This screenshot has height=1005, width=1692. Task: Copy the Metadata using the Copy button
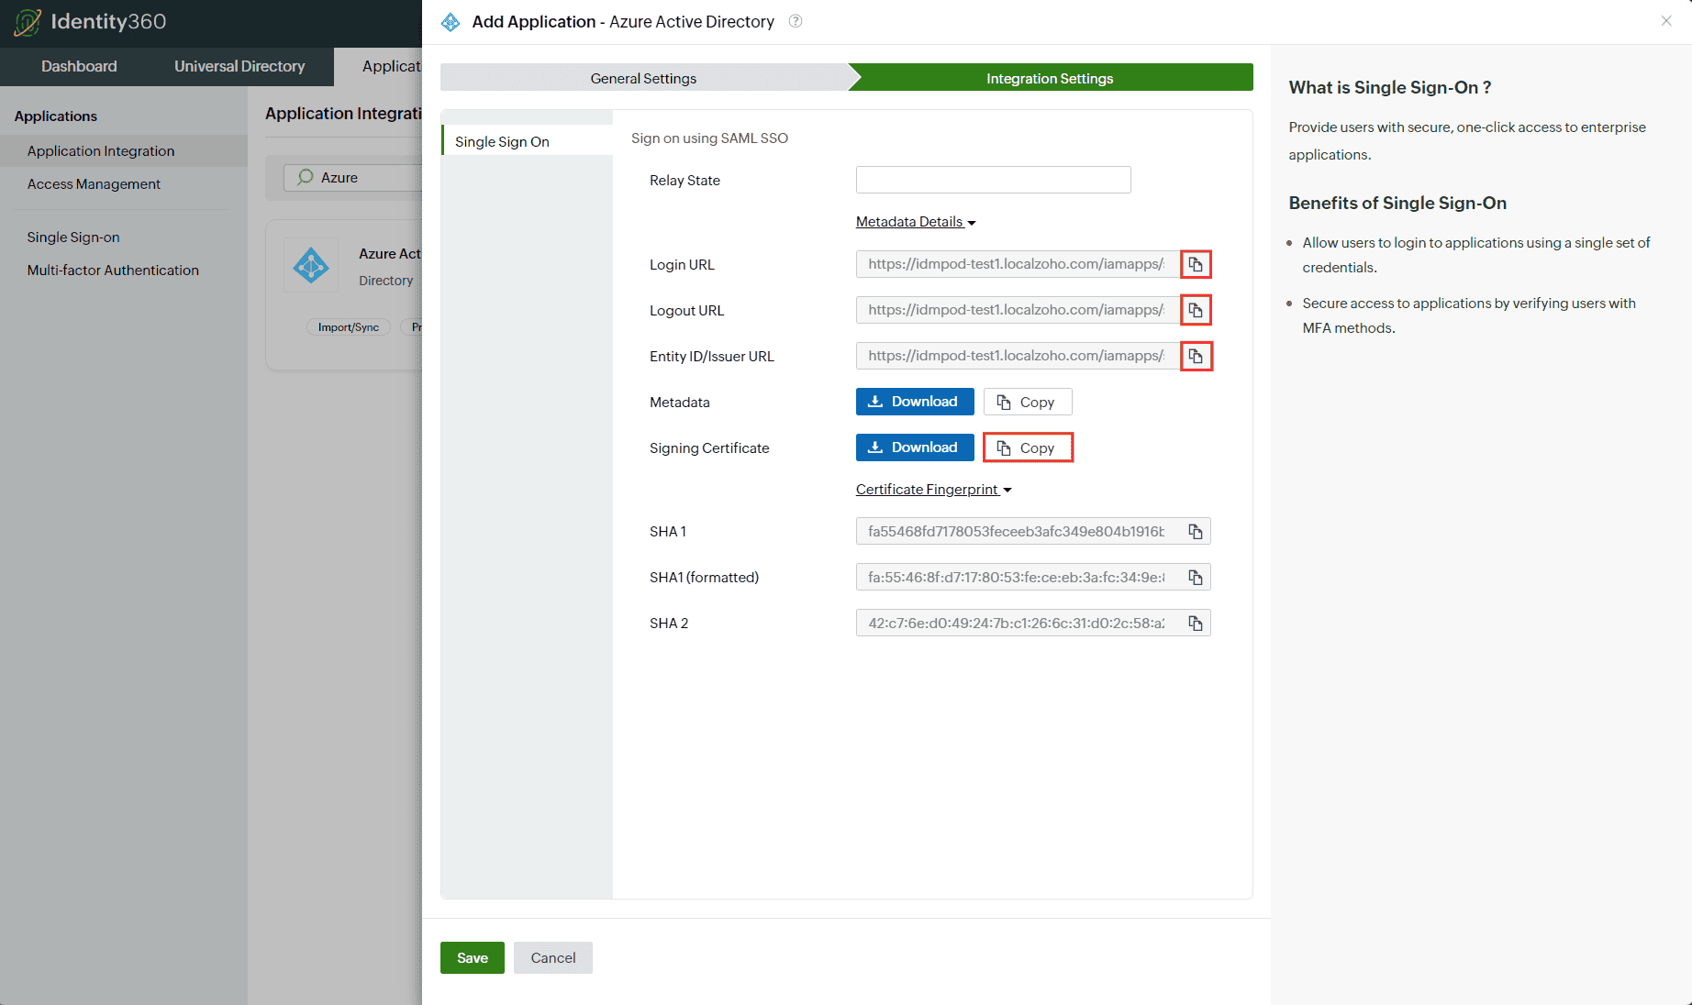(1027, 402)
